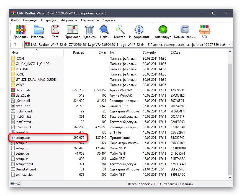Click the key icon in status bar
The width and height of the screenshot is (242, 196).
[18, 184]
